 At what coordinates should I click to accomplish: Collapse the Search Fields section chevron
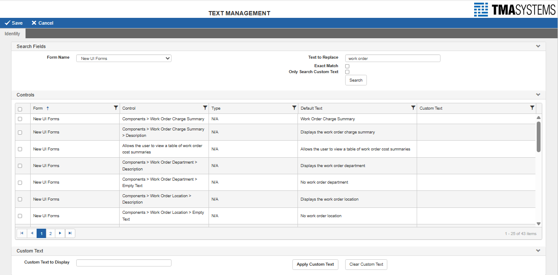(538, 46)
